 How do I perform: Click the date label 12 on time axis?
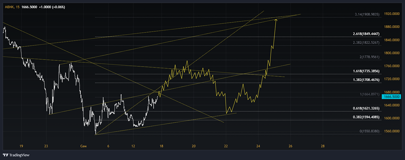coord(133,146)
